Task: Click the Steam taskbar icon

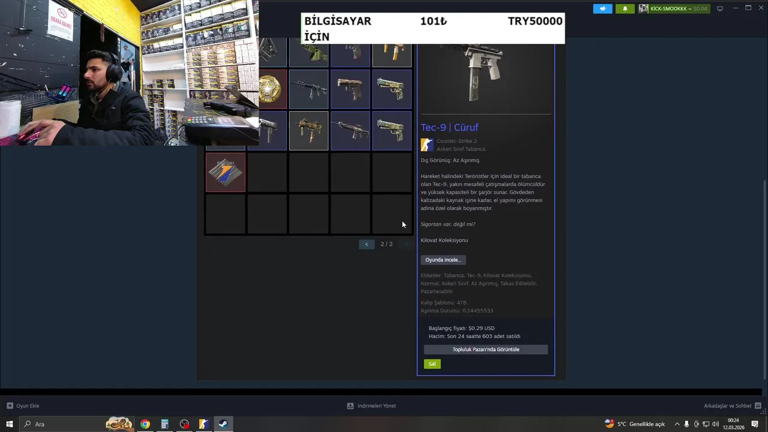Action: click(x=223, y=424)
